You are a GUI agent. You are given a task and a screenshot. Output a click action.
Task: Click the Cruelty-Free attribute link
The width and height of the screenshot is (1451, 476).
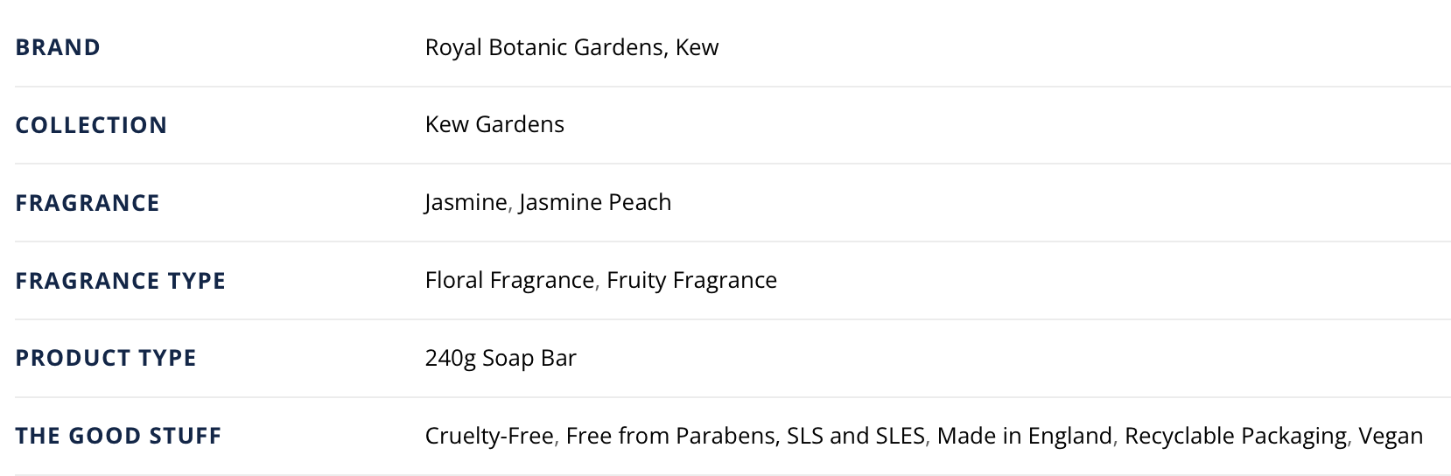click(489, 436)
